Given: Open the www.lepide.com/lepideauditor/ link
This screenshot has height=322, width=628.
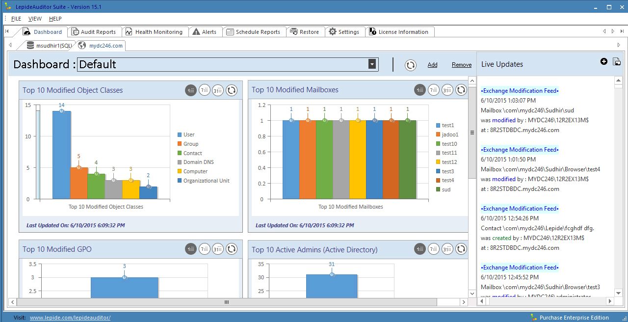Looking at the screenshot, I should pos(70,318).
